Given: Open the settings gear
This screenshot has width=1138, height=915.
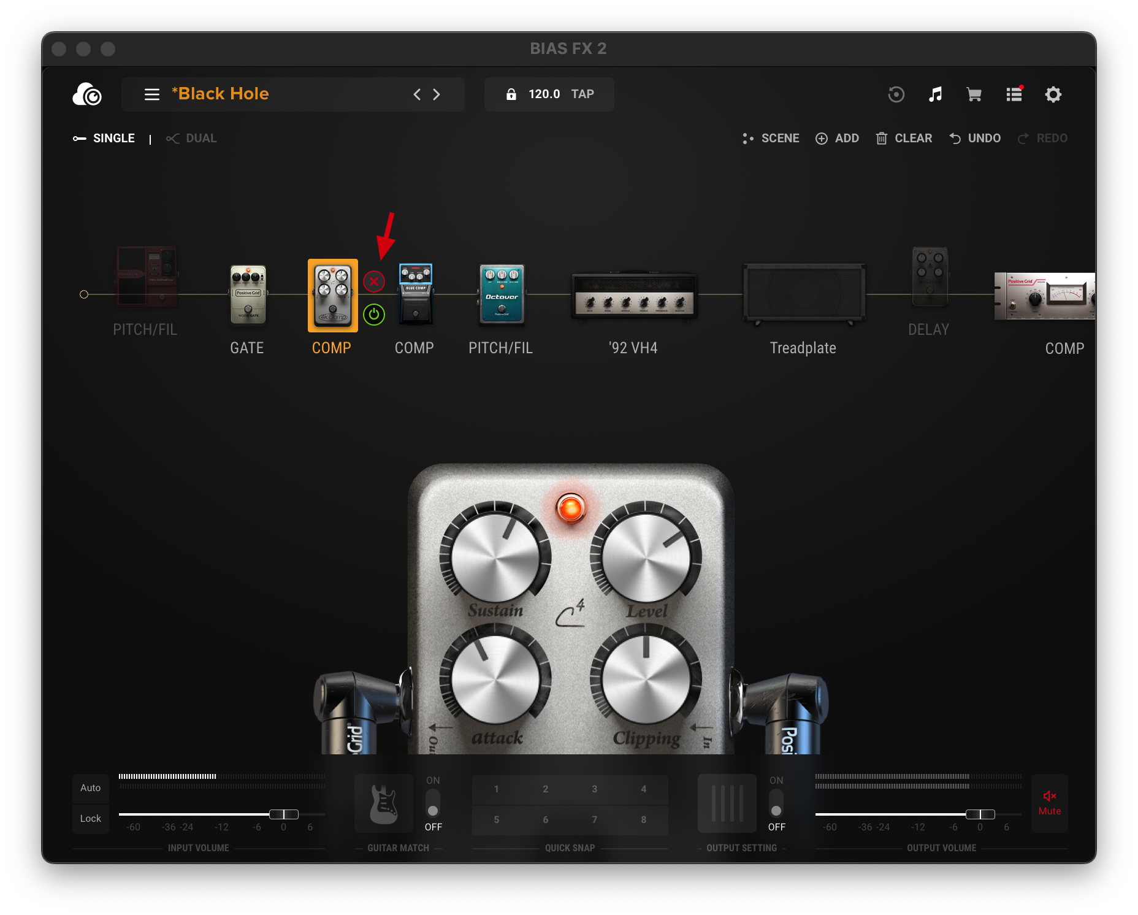Looking at the screenshot, I should [1053, 94].
